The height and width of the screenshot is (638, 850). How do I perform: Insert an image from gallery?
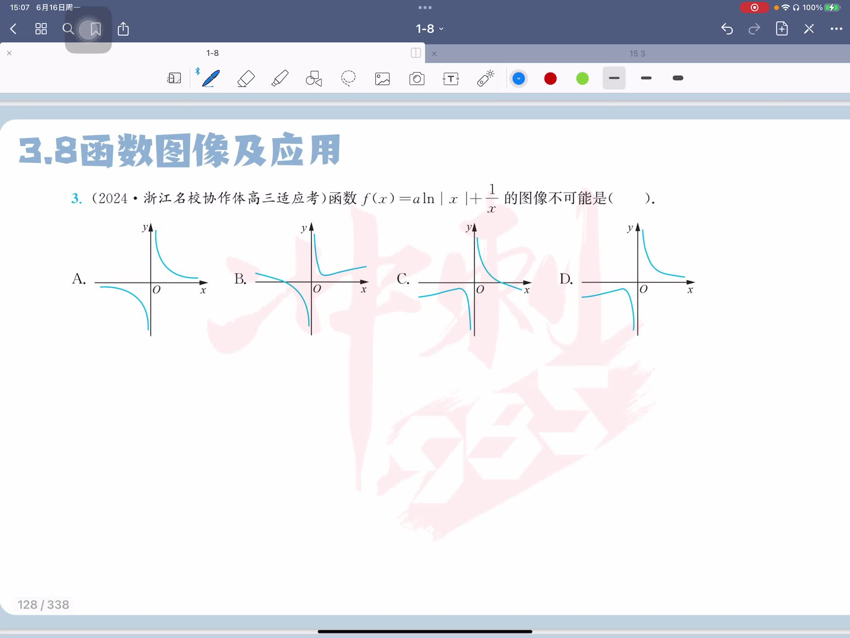(x=382, y=79)
